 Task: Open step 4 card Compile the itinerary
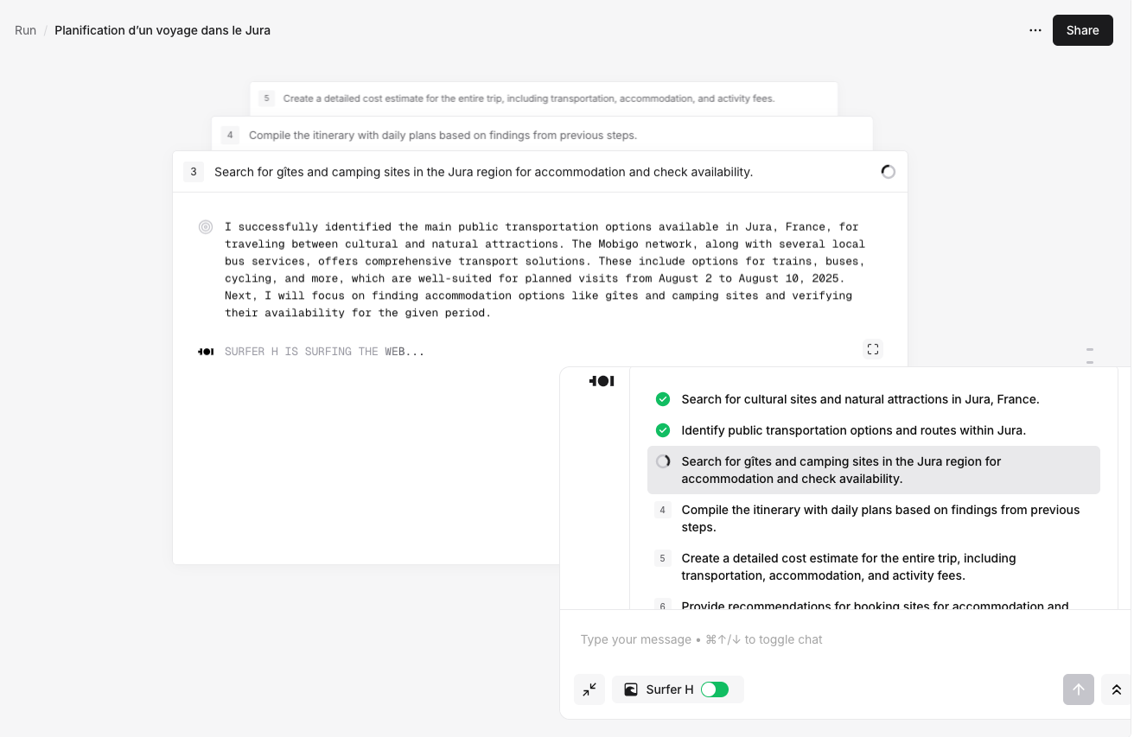point(443,135)
